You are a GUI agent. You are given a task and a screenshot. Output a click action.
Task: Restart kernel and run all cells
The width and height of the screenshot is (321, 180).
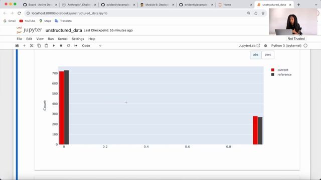(76, 45)
